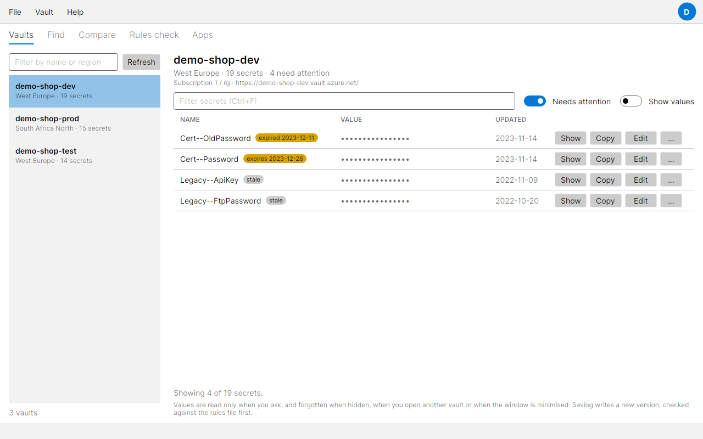This screenshot has height=439, width=703.
Task: Copy the Legacy--ApiKey secret
Action: 605,180
